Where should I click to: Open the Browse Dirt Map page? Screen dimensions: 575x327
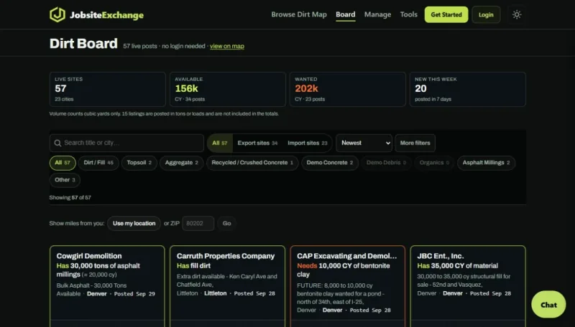[x=299, y=14]
